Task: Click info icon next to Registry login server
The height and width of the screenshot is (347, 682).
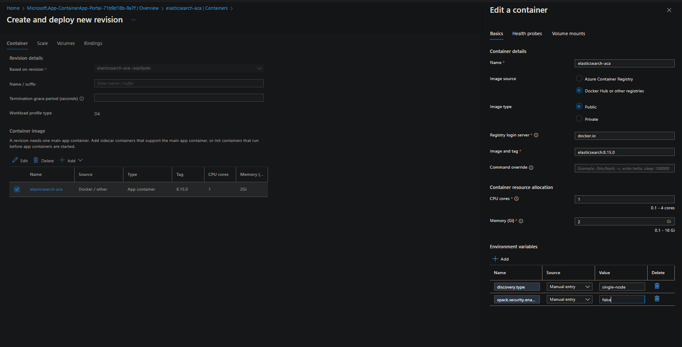Action: [536, 135]
